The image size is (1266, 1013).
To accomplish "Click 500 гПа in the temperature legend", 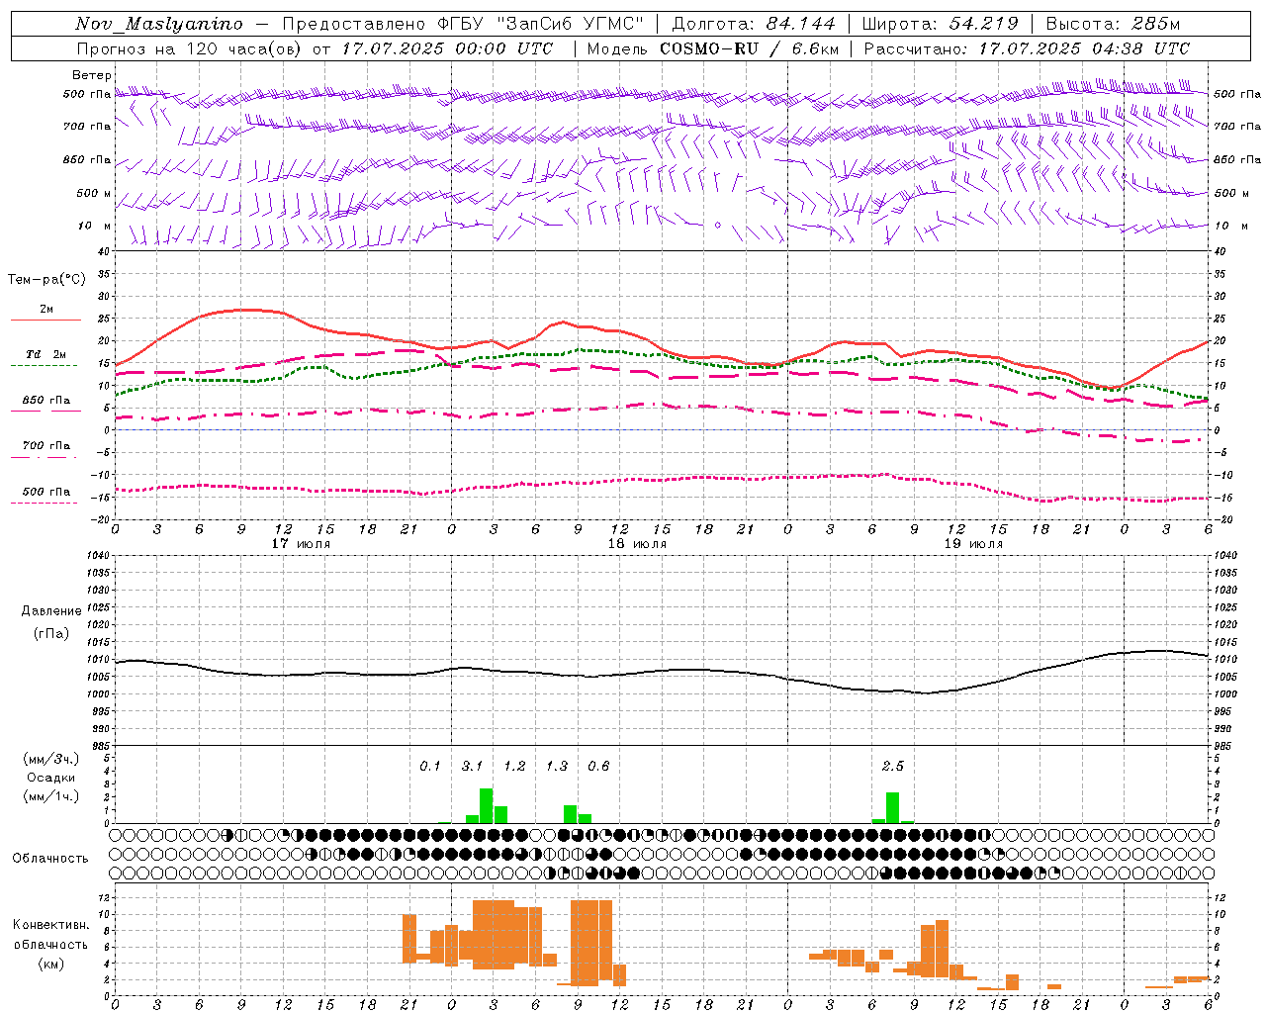I will point(46,492).
